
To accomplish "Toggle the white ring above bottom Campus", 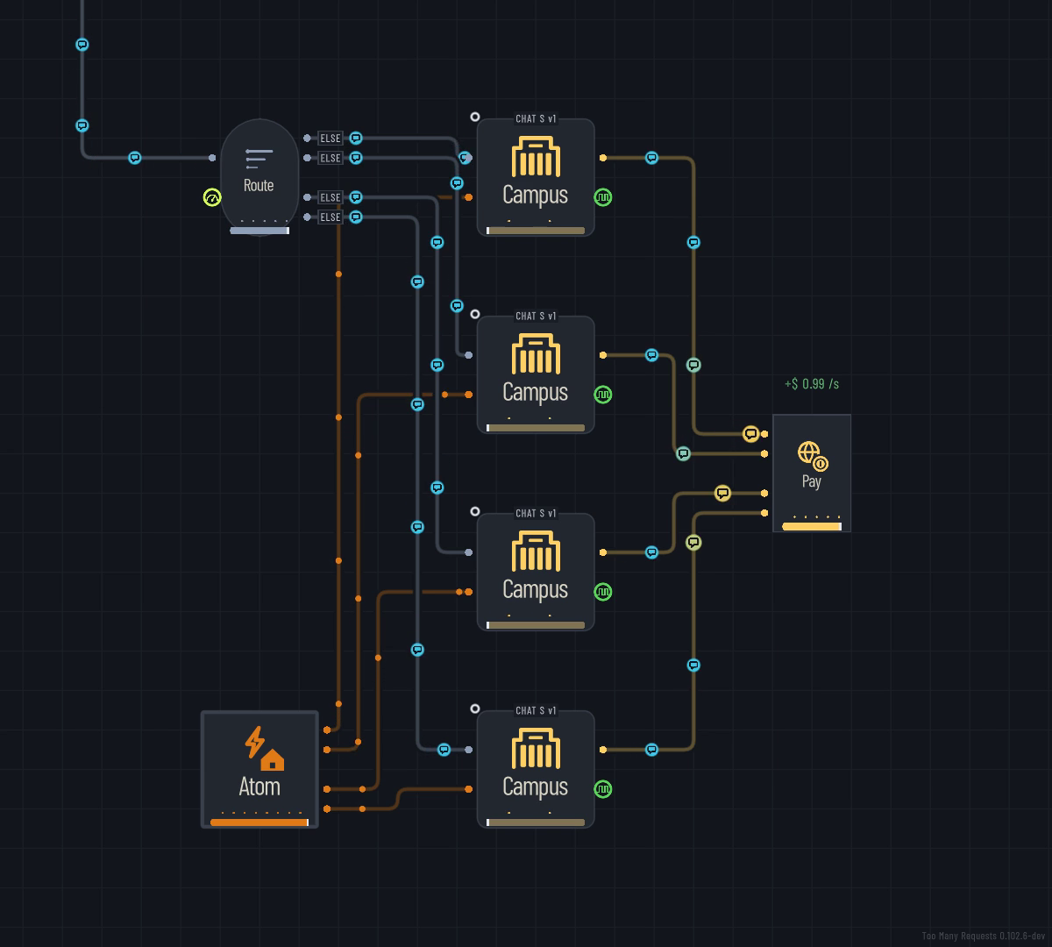I will tap(475, 708).
